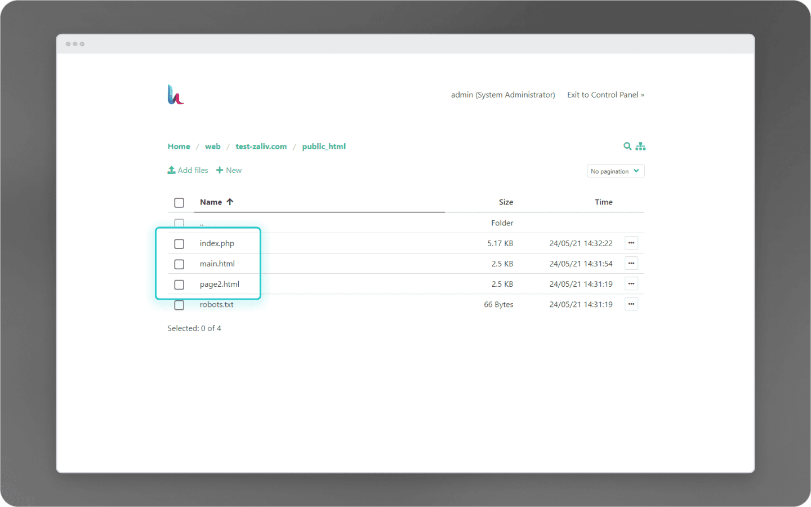Sort with the Name column arrow

[230, 202]
